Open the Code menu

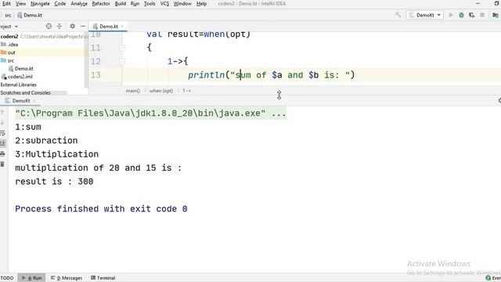59,3
